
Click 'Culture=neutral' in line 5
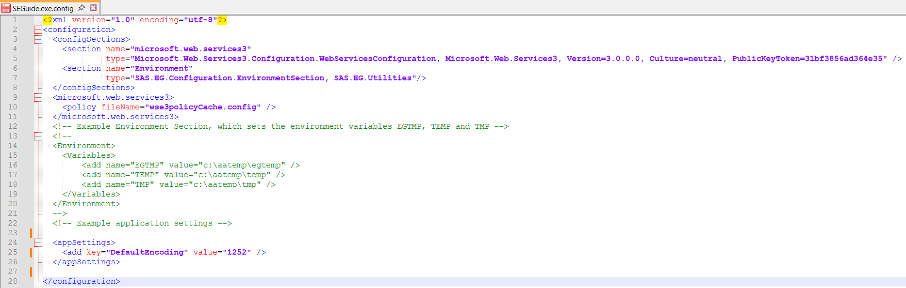coord(686,59)
